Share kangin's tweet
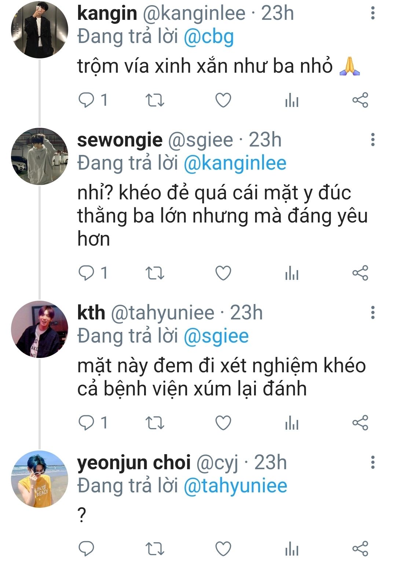The height and width of the screenshot is (561, 396). [x=360, y=100]
